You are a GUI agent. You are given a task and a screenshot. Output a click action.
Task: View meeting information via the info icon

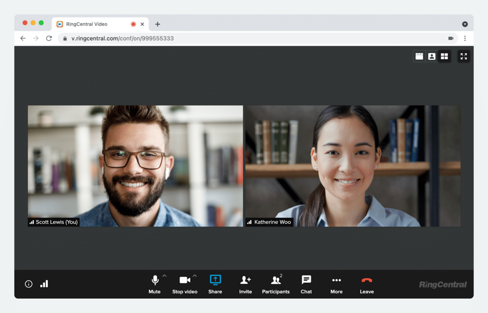coord(28,284)
